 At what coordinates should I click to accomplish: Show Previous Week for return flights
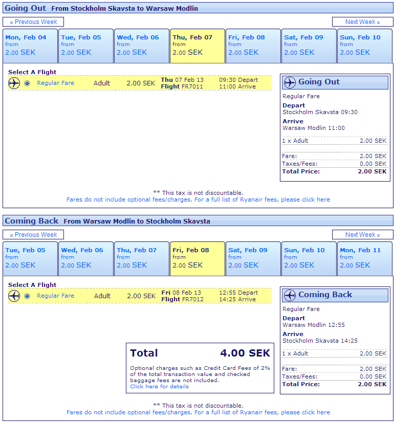[x=33, y=235]
